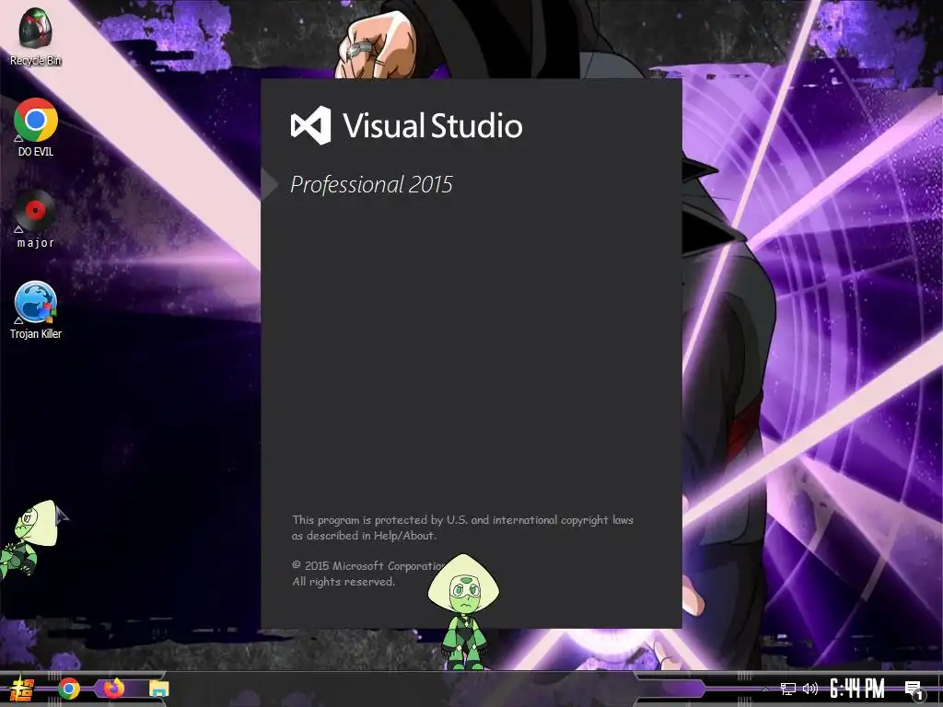943x707 pixels.
Task: Click the Start button on the taskbar
Action: coord(23,689)
